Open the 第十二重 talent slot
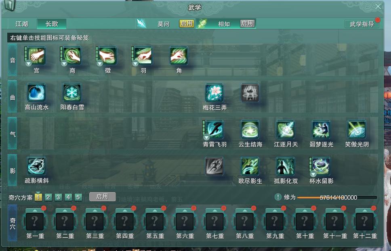 tap(365, 221)
